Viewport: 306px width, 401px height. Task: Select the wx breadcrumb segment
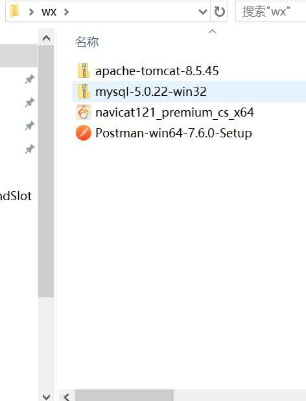[49, 12]
